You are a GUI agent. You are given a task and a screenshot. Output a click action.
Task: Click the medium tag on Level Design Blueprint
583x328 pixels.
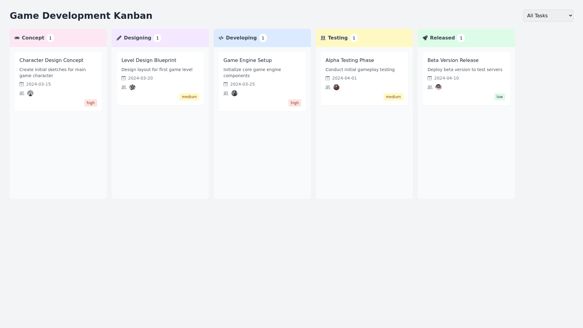click(189, 97)
